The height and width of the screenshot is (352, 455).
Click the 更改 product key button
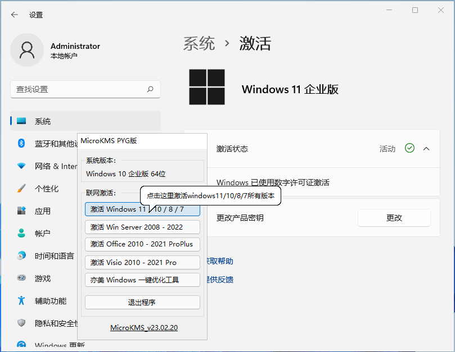coord(394,218)
